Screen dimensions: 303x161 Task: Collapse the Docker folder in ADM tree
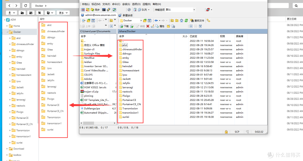(x=7, y=32)
